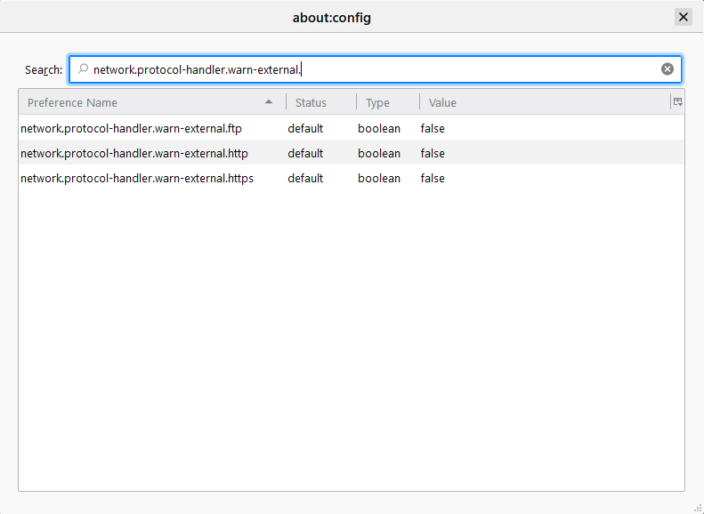704x514 pixels.
Task: Clear the search field text
Action: (x=668, y=69)
